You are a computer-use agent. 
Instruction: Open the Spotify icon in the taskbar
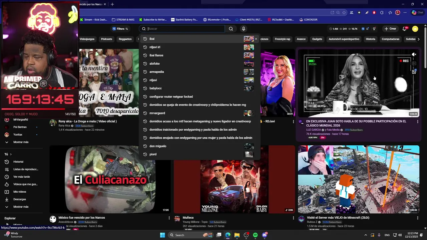[x=255, y=235]
